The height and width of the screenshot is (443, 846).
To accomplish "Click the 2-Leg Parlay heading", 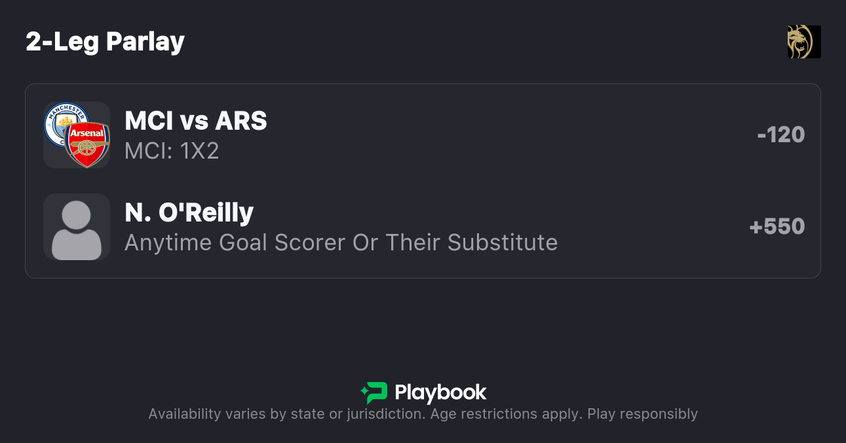I will (106, 42).
